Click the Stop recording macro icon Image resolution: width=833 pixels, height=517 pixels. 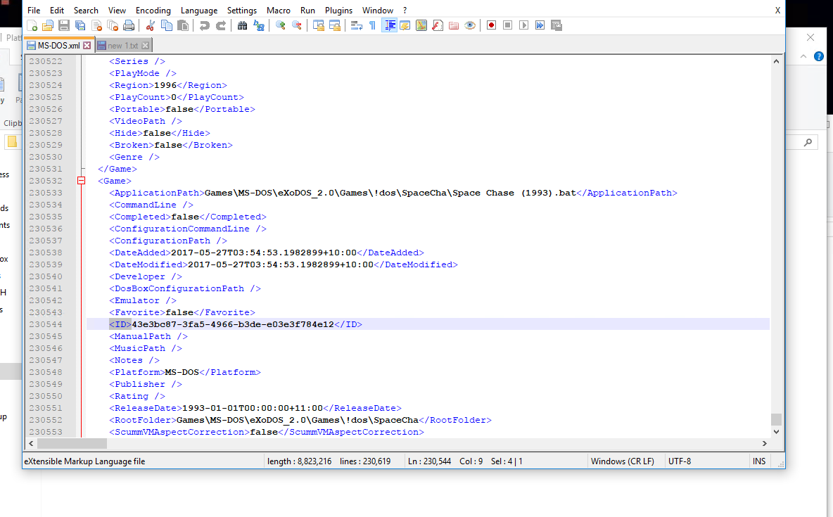click(x=507, y=25)
